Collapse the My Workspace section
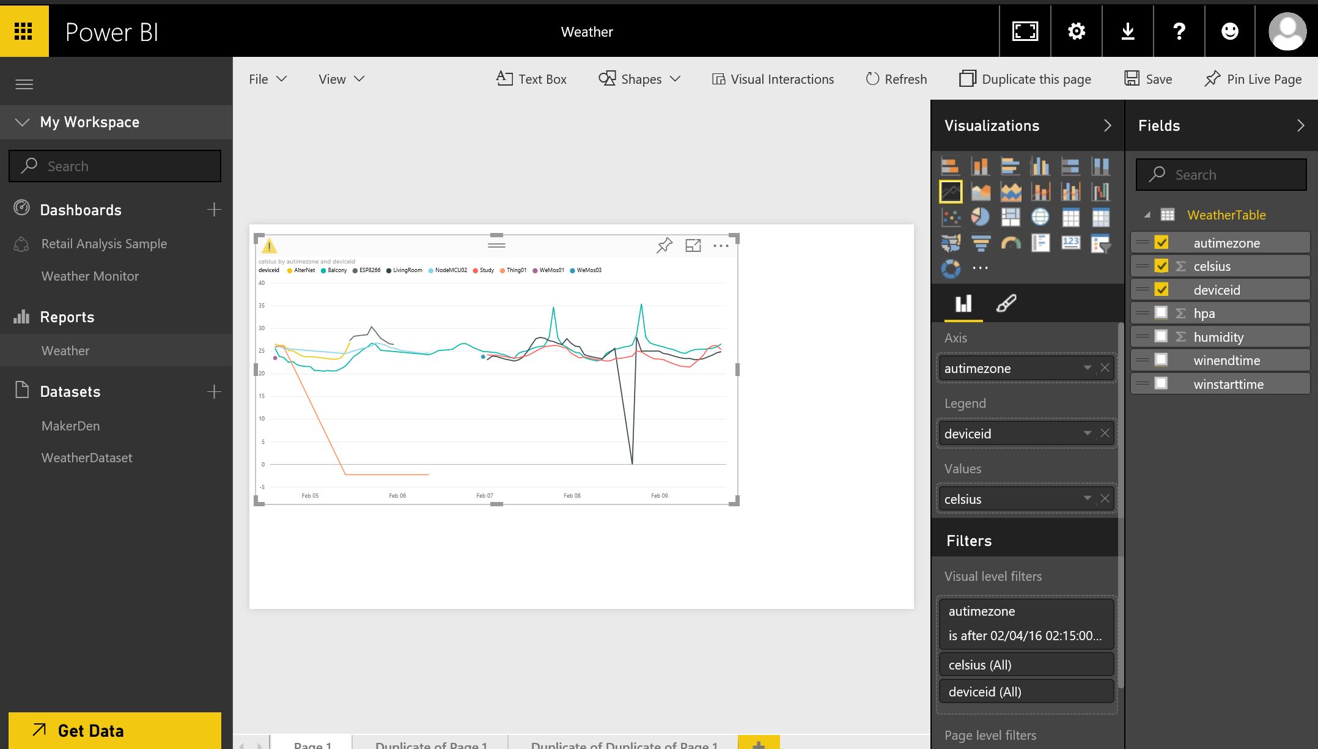1318x749 pixels. tap(23, 122)
